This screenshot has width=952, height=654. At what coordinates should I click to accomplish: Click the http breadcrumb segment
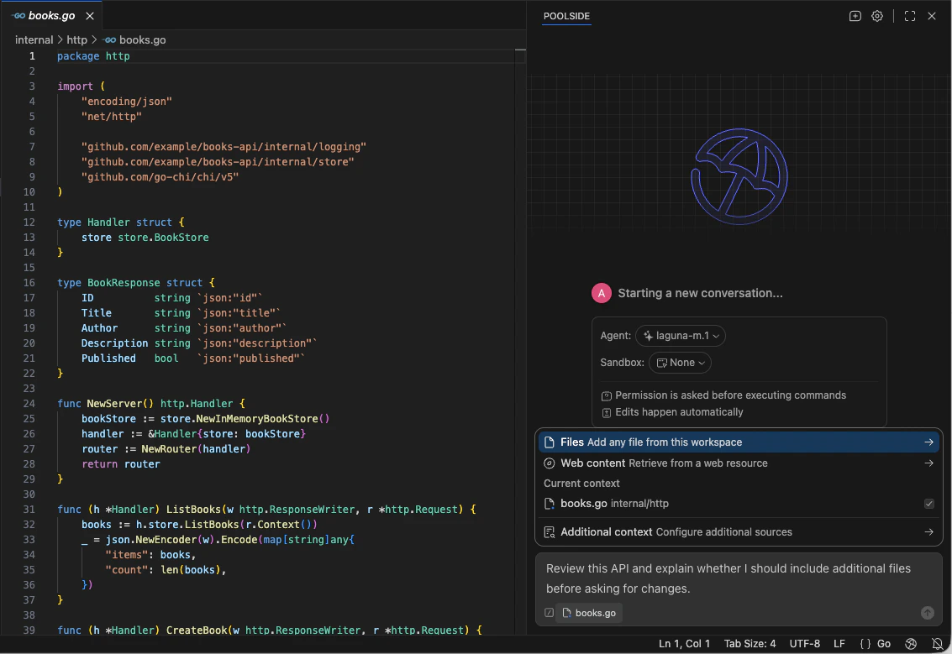pyautogui.click(x=76, y=40)
